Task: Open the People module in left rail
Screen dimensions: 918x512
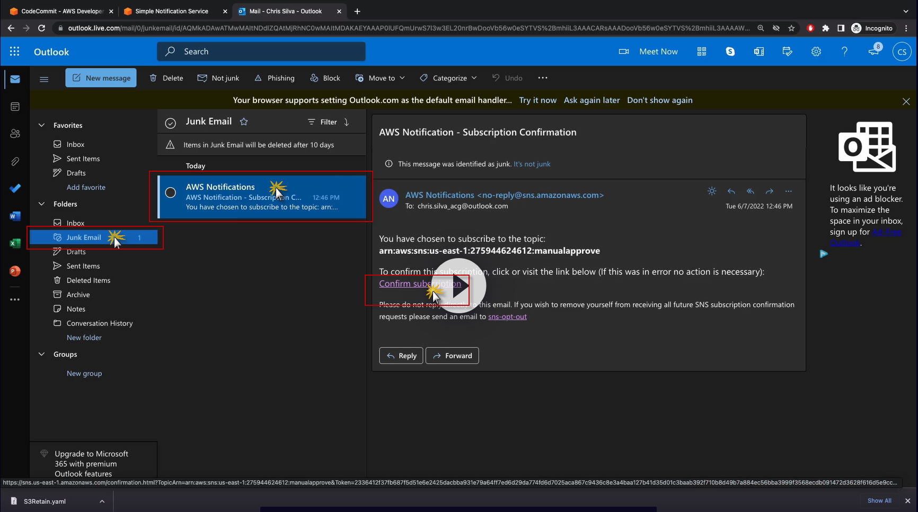Action: tap(15, 134)
